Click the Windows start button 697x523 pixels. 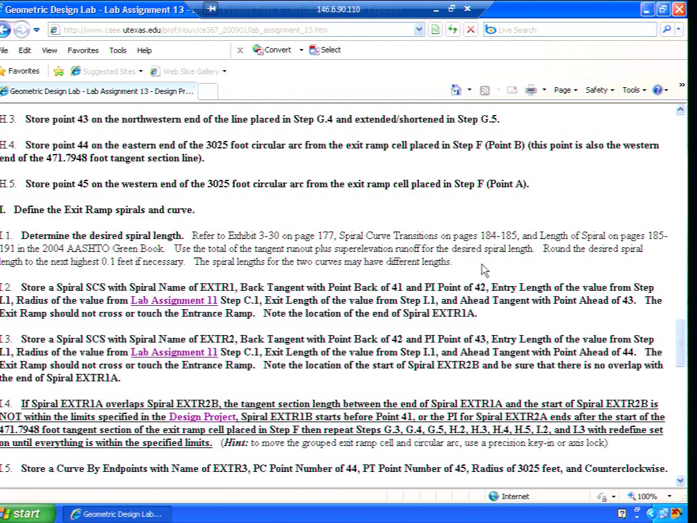click(27, 513)
